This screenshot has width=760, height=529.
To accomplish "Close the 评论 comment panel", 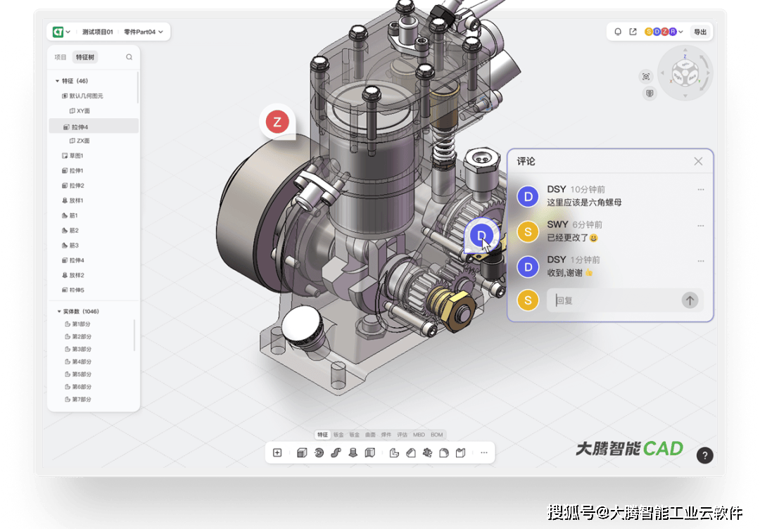I will [x=698, y=161].
